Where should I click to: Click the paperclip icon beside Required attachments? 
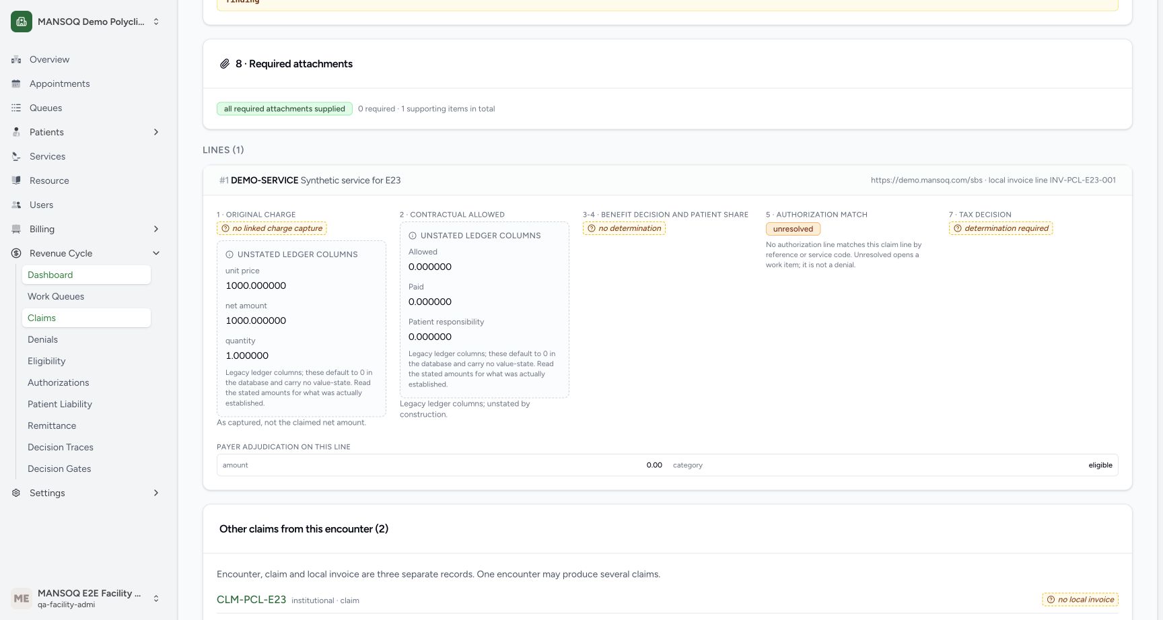[x=225, y=64]
